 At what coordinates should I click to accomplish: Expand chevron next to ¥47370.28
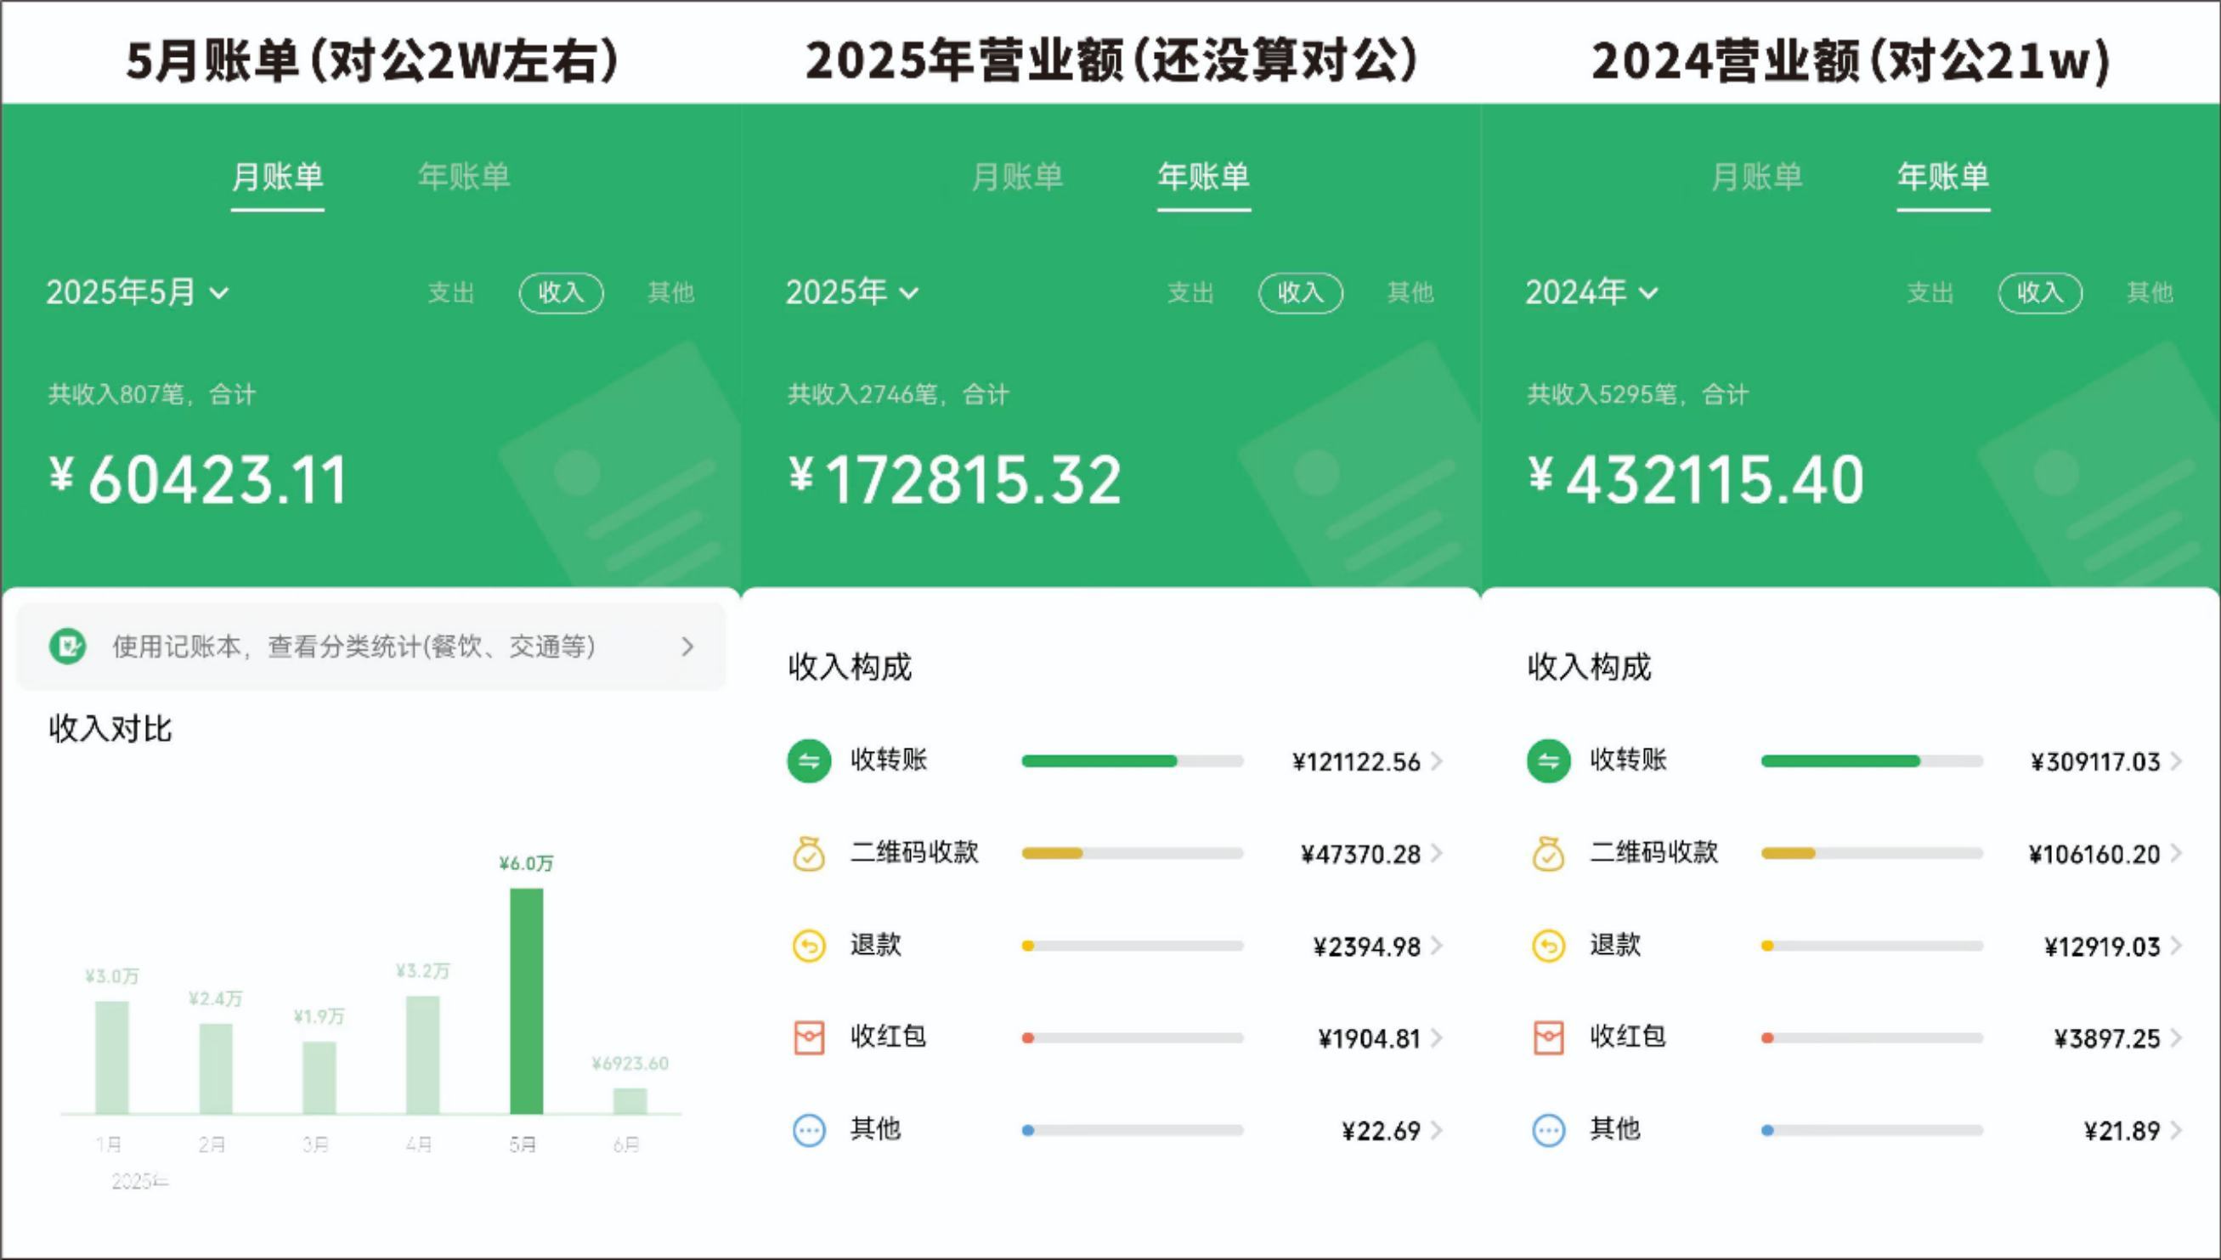[x=1437, y=854]
